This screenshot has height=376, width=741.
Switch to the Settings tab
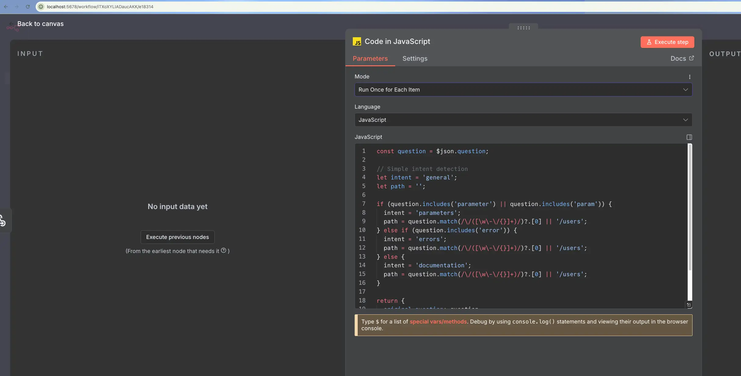[415, 59]
